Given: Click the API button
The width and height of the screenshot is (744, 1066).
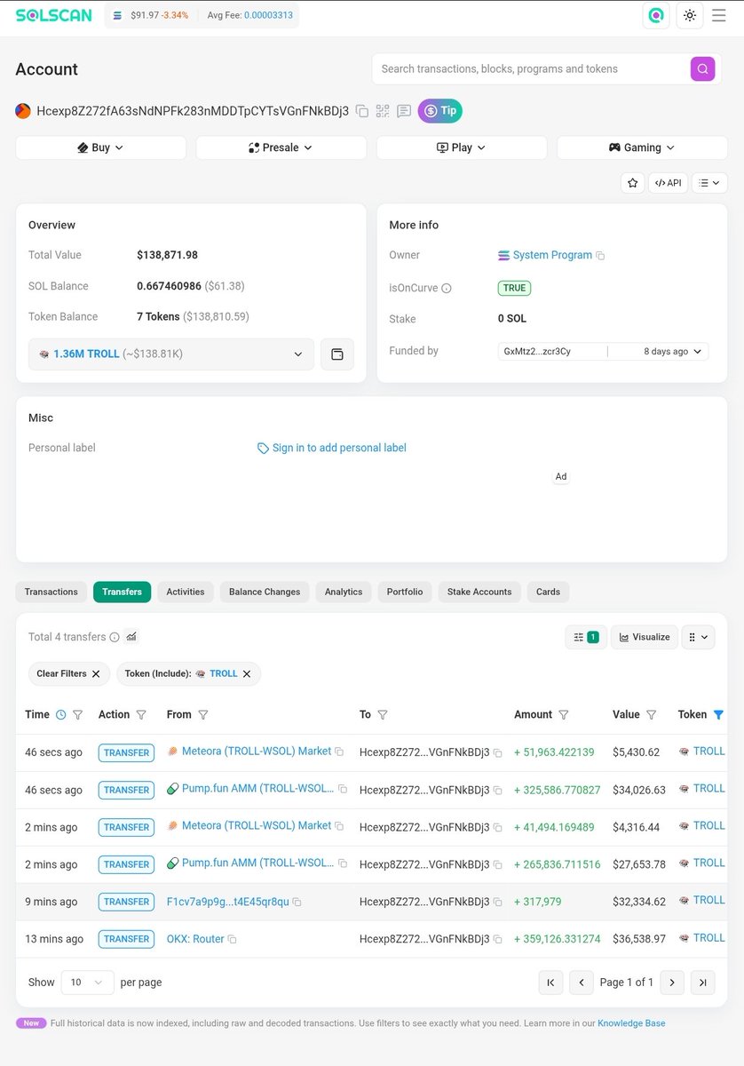Looking at the screenshot, I should pyautogui.click(x=668, y=183).
